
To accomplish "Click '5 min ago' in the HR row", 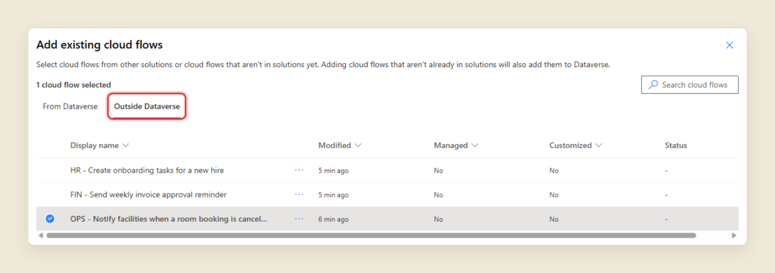I will point(333,171).
